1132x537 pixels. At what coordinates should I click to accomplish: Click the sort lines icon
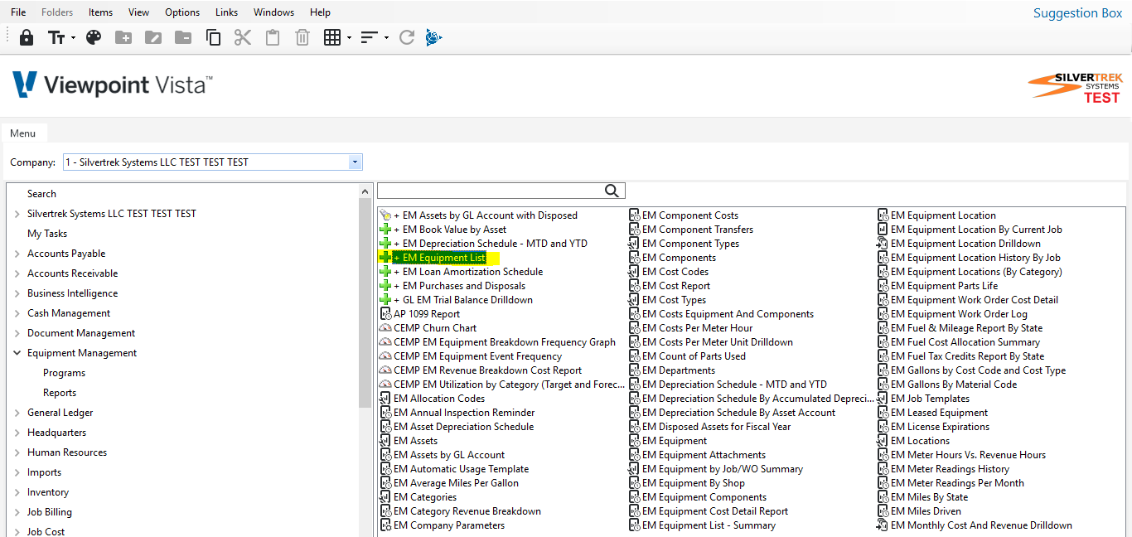(369, 37)
